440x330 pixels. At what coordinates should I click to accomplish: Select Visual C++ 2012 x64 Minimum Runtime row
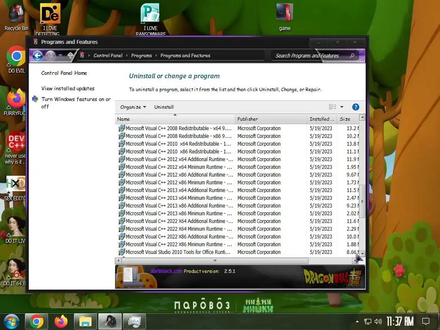pos(237,167)
